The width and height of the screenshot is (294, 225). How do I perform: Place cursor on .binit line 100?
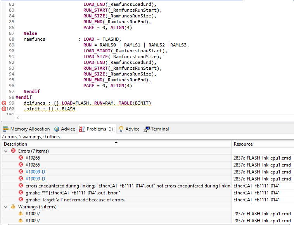pyautogui.click(x=50, y=109)
